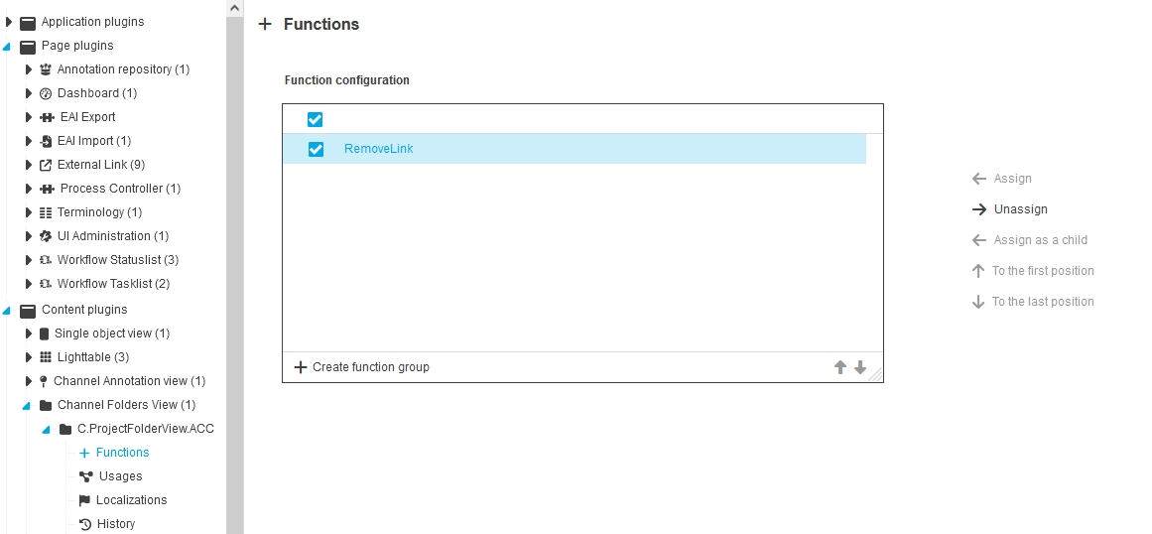Open the Usages tree item
The image size is (1152, 534).
click(x=120, y=476)
